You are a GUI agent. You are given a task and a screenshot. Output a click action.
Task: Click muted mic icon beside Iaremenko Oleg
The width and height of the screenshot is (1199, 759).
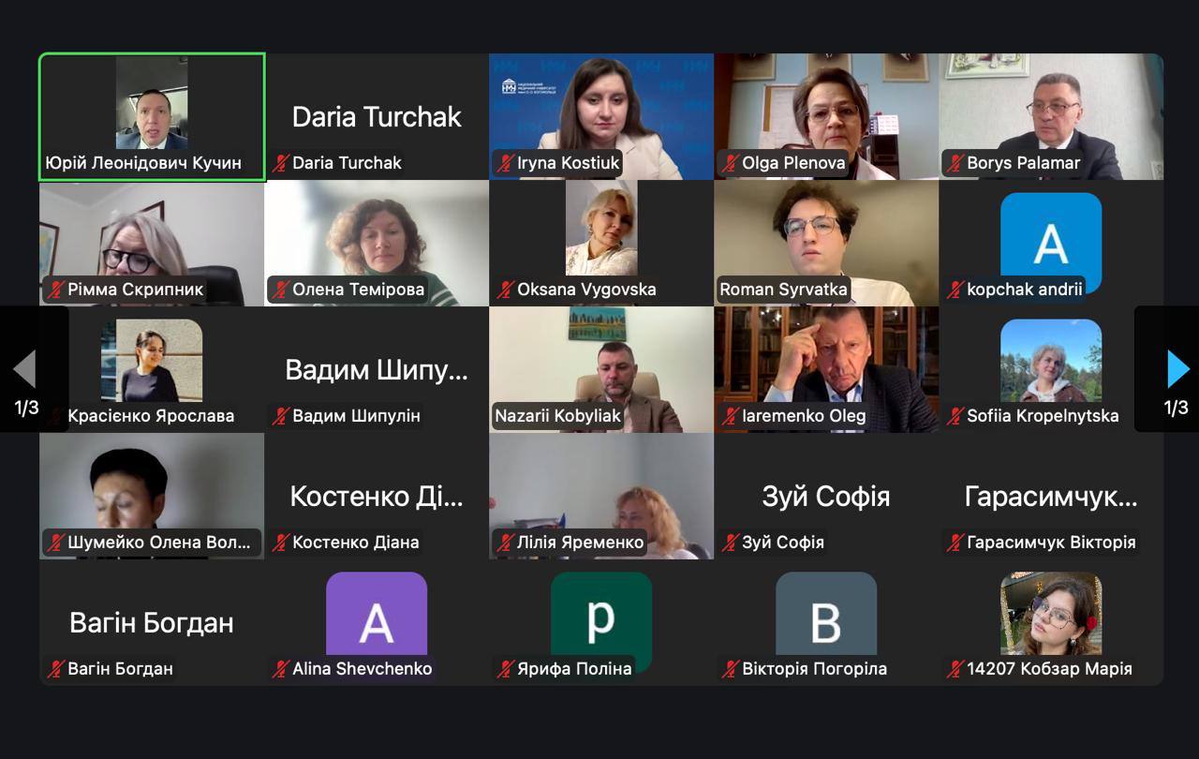731,416
